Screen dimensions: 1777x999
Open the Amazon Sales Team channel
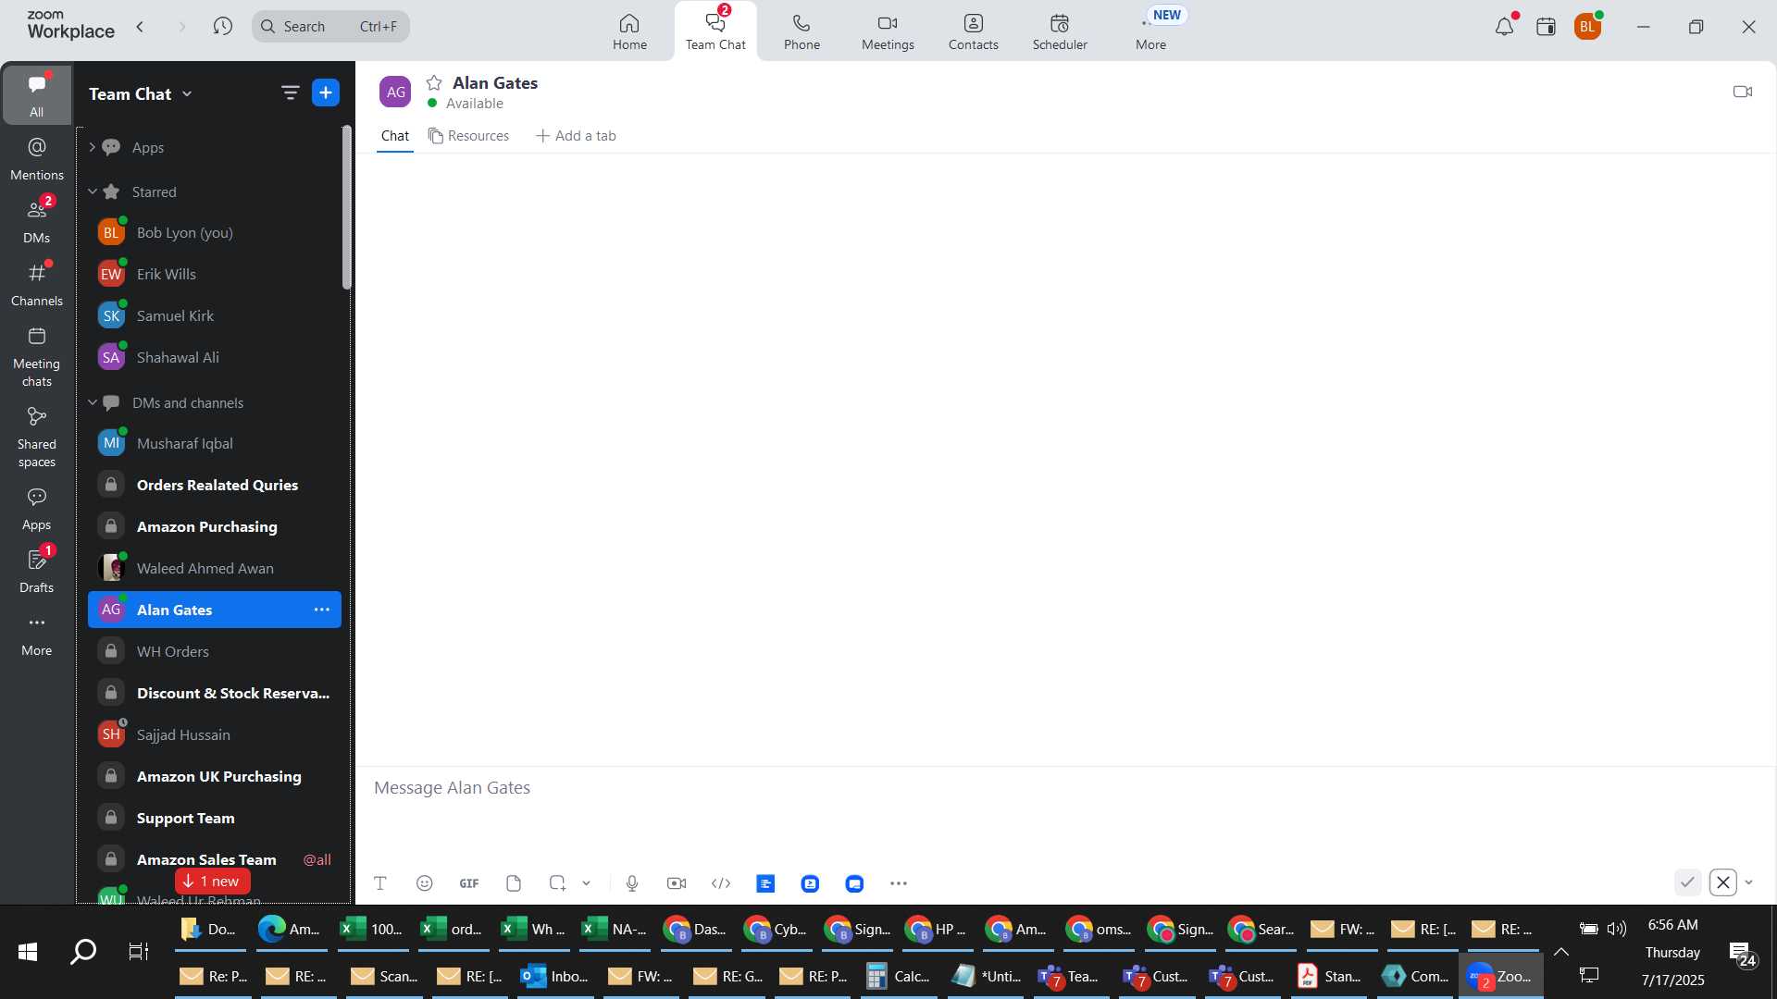point(215,859)
